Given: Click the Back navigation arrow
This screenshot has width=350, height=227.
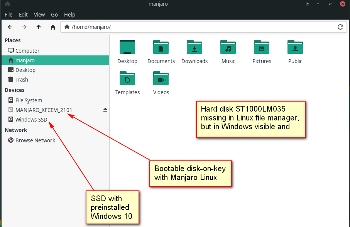Looking at the screenshot, I should [x=10, y=27].
